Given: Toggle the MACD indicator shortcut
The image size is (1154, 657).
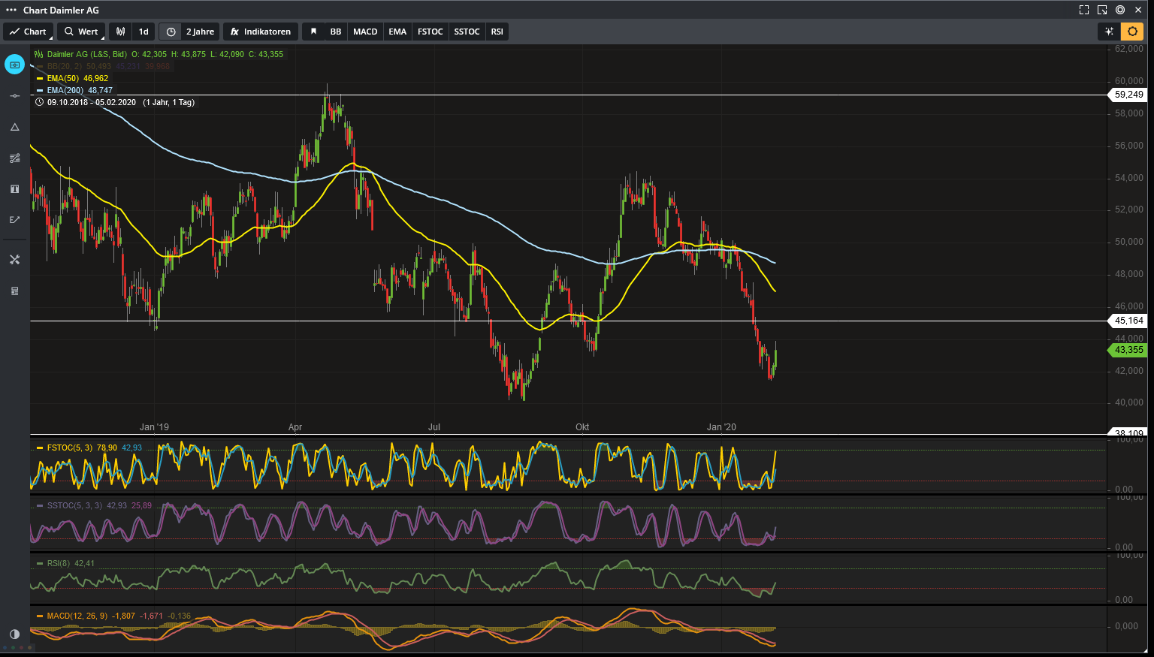Looking at the screenshot, I should point(365,32).
